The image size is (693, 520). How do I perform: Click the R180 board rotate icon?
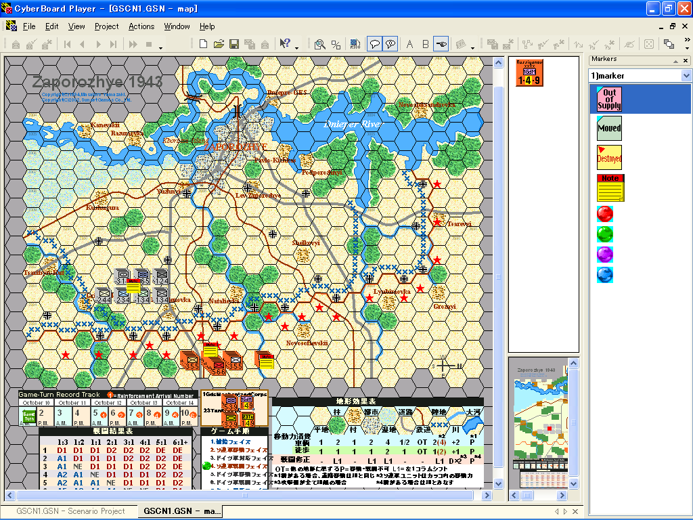355,44
